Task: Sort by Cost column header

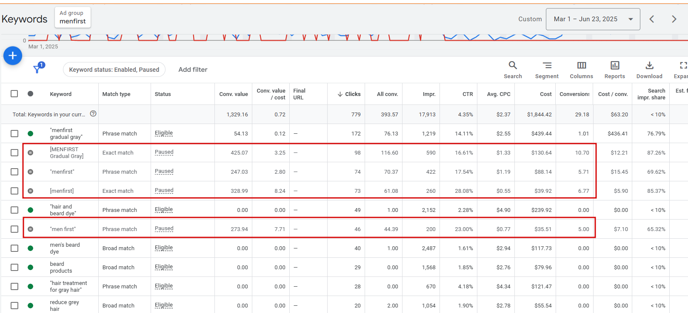Action: (x=546, y=94)
